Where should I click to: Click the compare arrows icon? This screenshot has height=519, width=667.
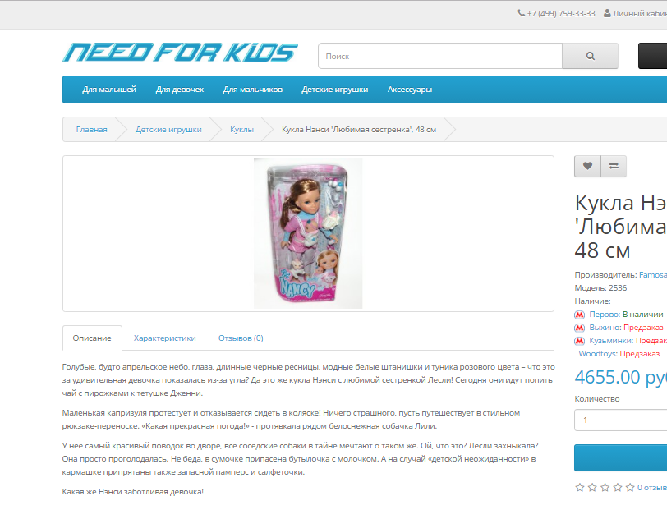tap(614, 166)
